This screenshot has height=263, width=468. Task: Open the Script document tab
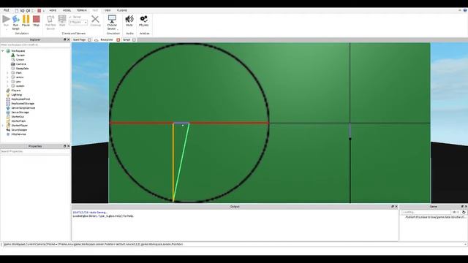click(127, 39)
